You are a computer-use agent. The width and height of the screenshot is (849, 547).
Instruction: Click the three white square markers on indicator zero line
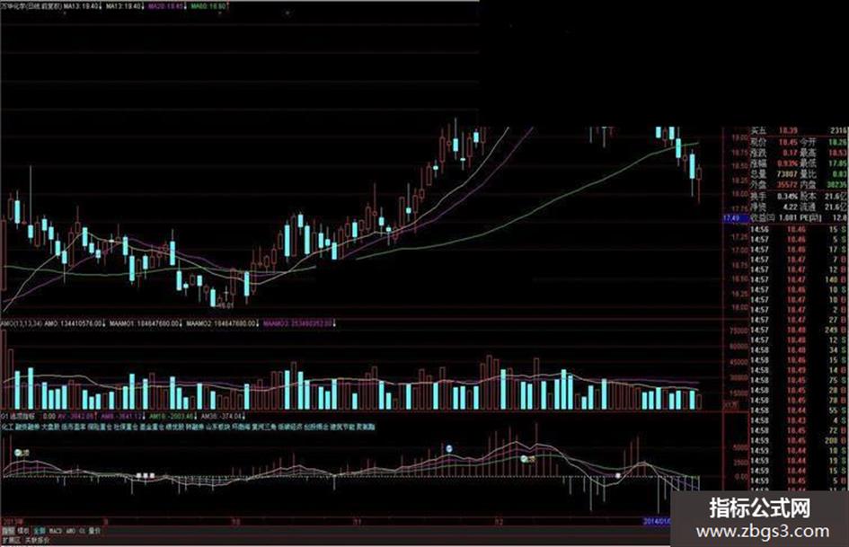tap(146, 475)
